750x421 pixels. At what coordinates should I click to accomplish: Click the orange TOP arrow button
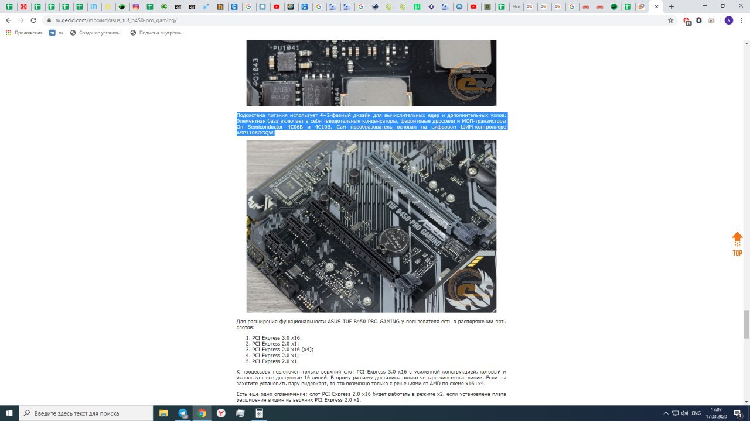[737, 244]
